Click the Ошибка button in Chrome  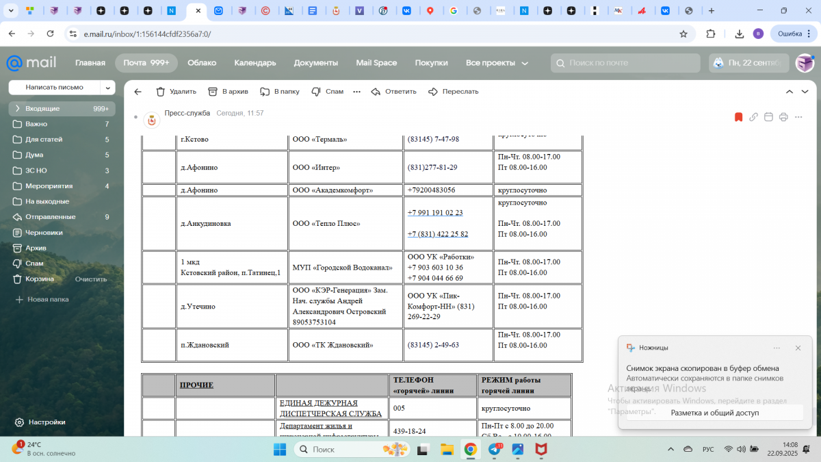[x=794, y=34]
